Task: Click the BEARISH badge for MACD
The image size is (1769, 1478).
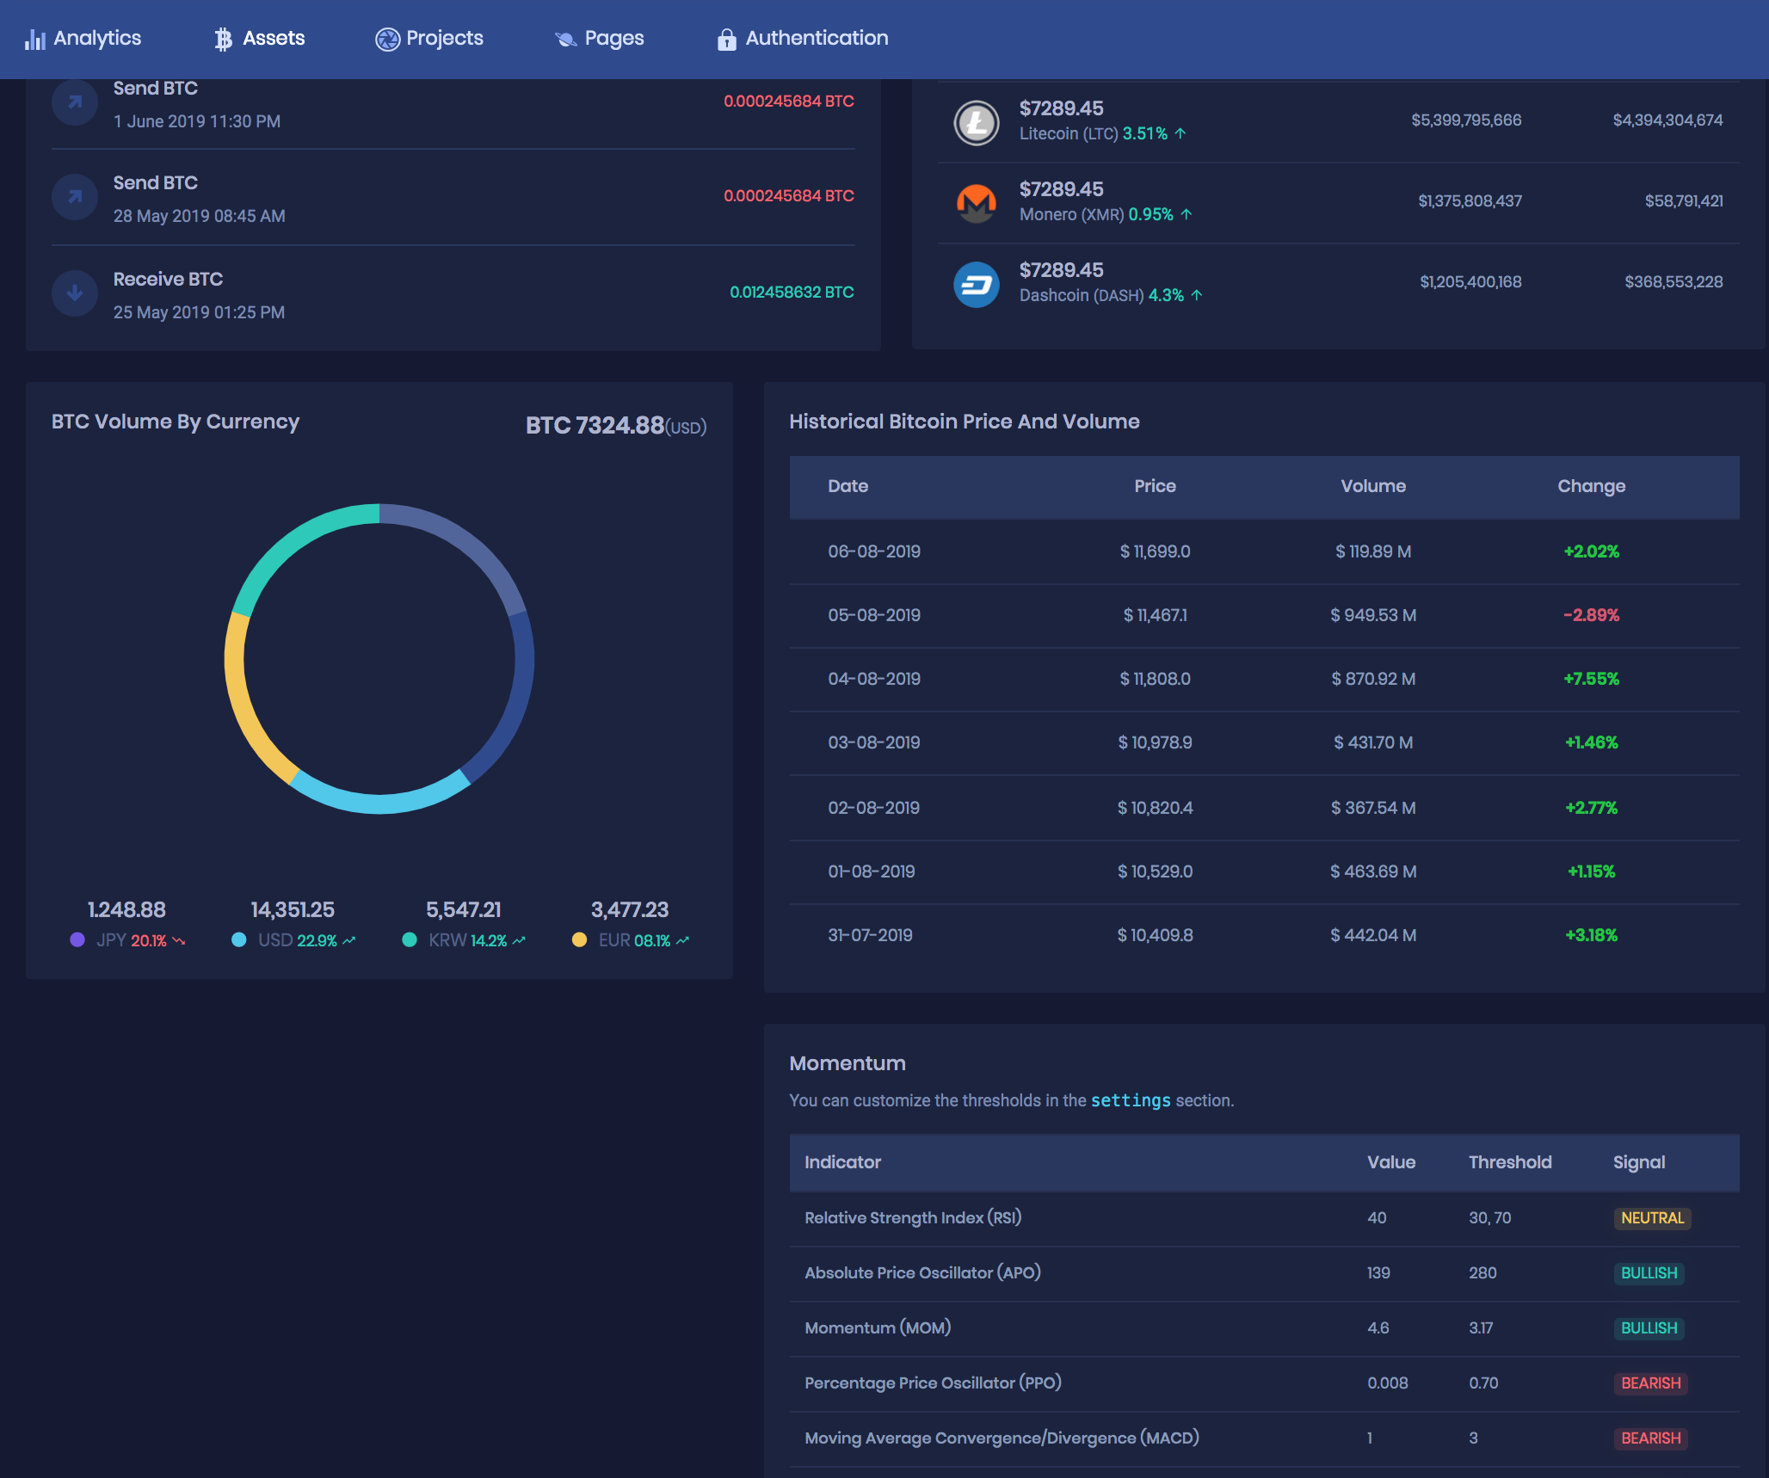Action: [1650, 1438]
